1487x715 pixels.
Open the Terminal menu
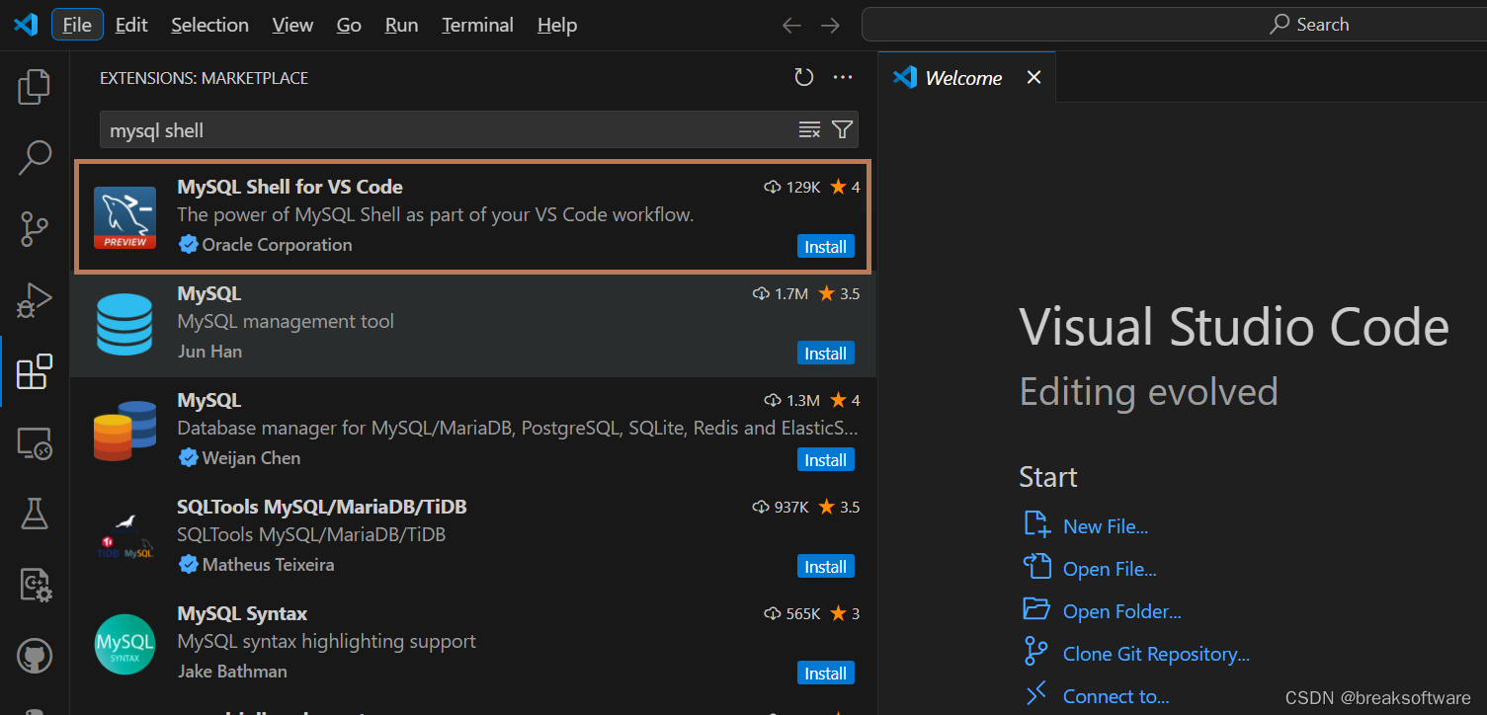(x=477, y=25)
